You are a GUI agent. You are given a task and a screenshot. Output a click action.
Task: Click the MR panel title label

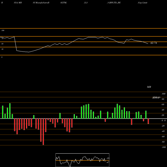coord(149,87)
